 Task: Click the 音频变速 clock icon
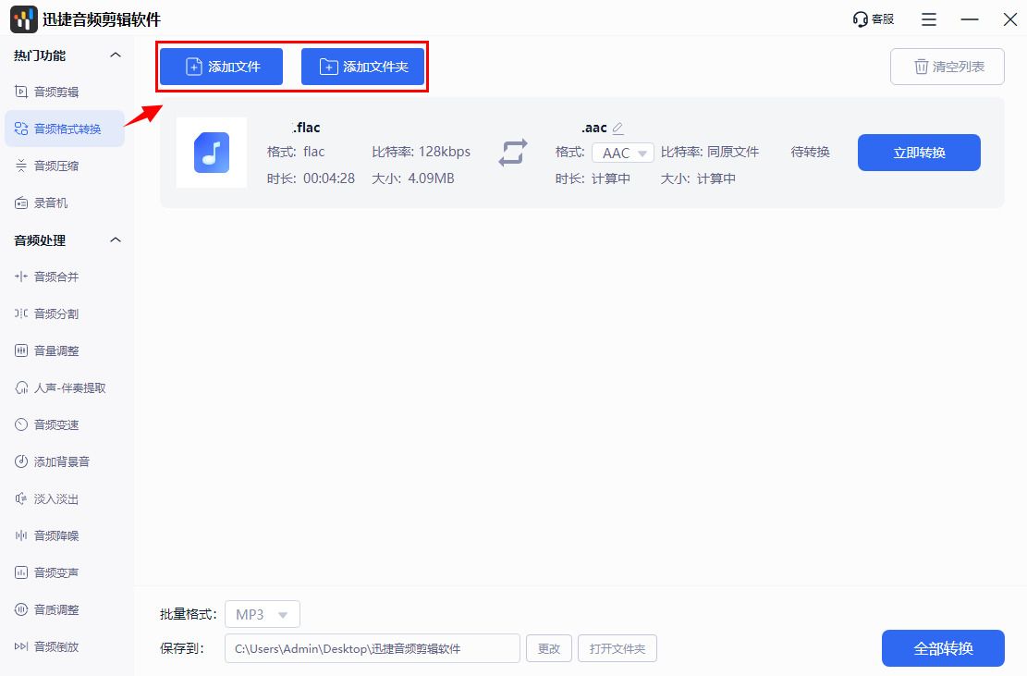click(x=21, y=424)
